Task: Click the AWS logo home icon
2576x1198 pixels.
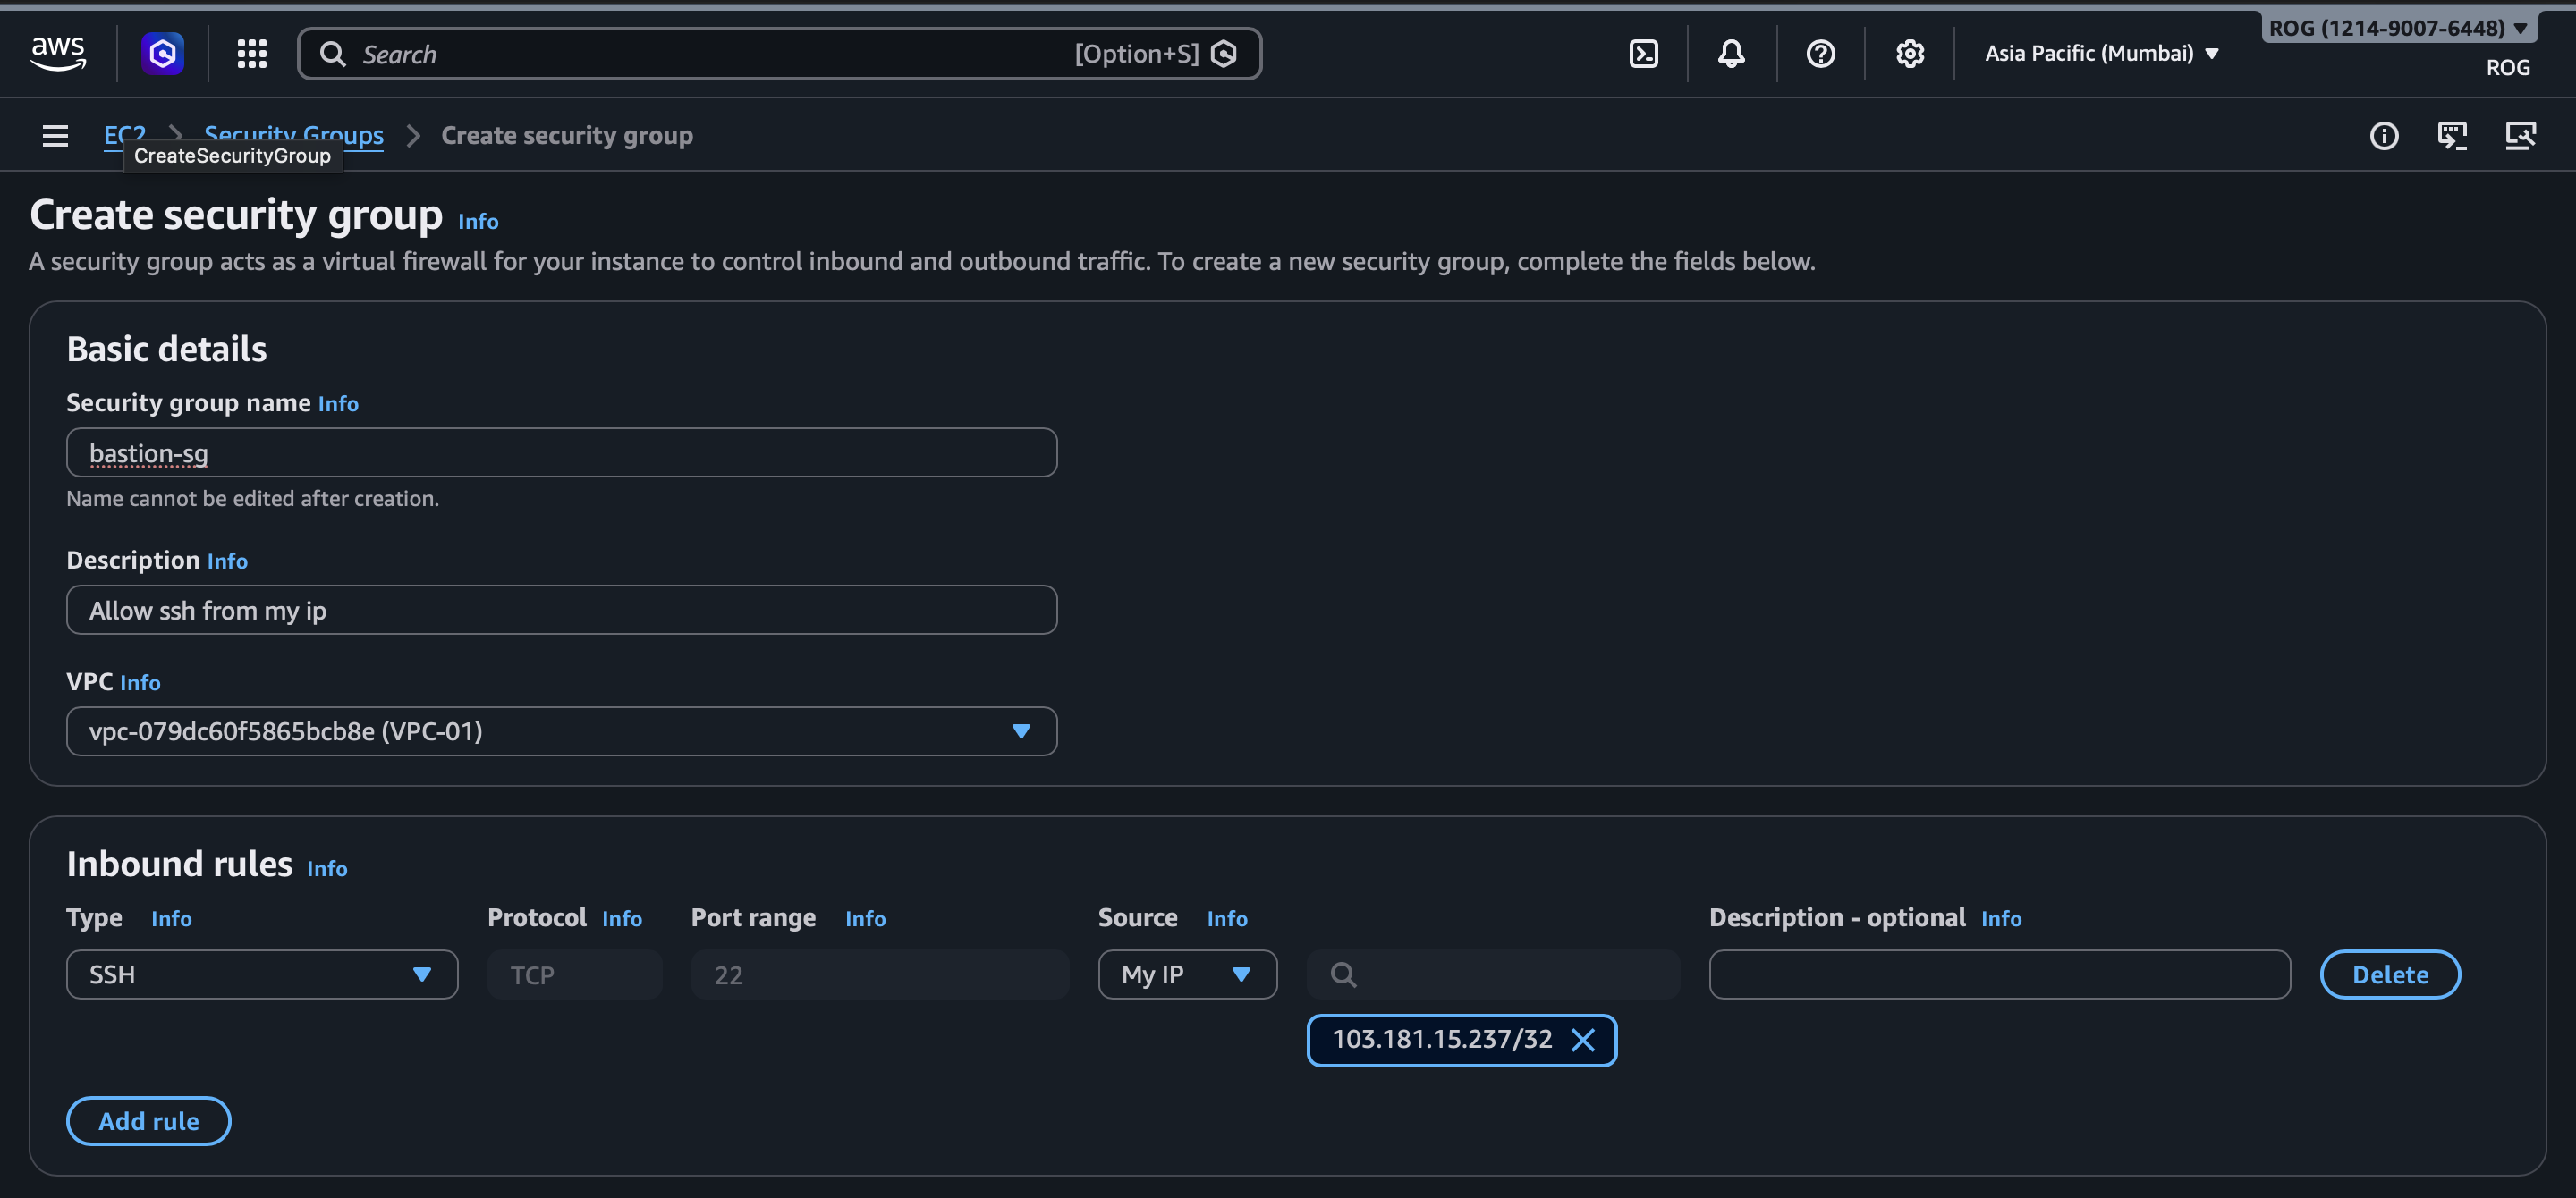Action: point(58,53)
